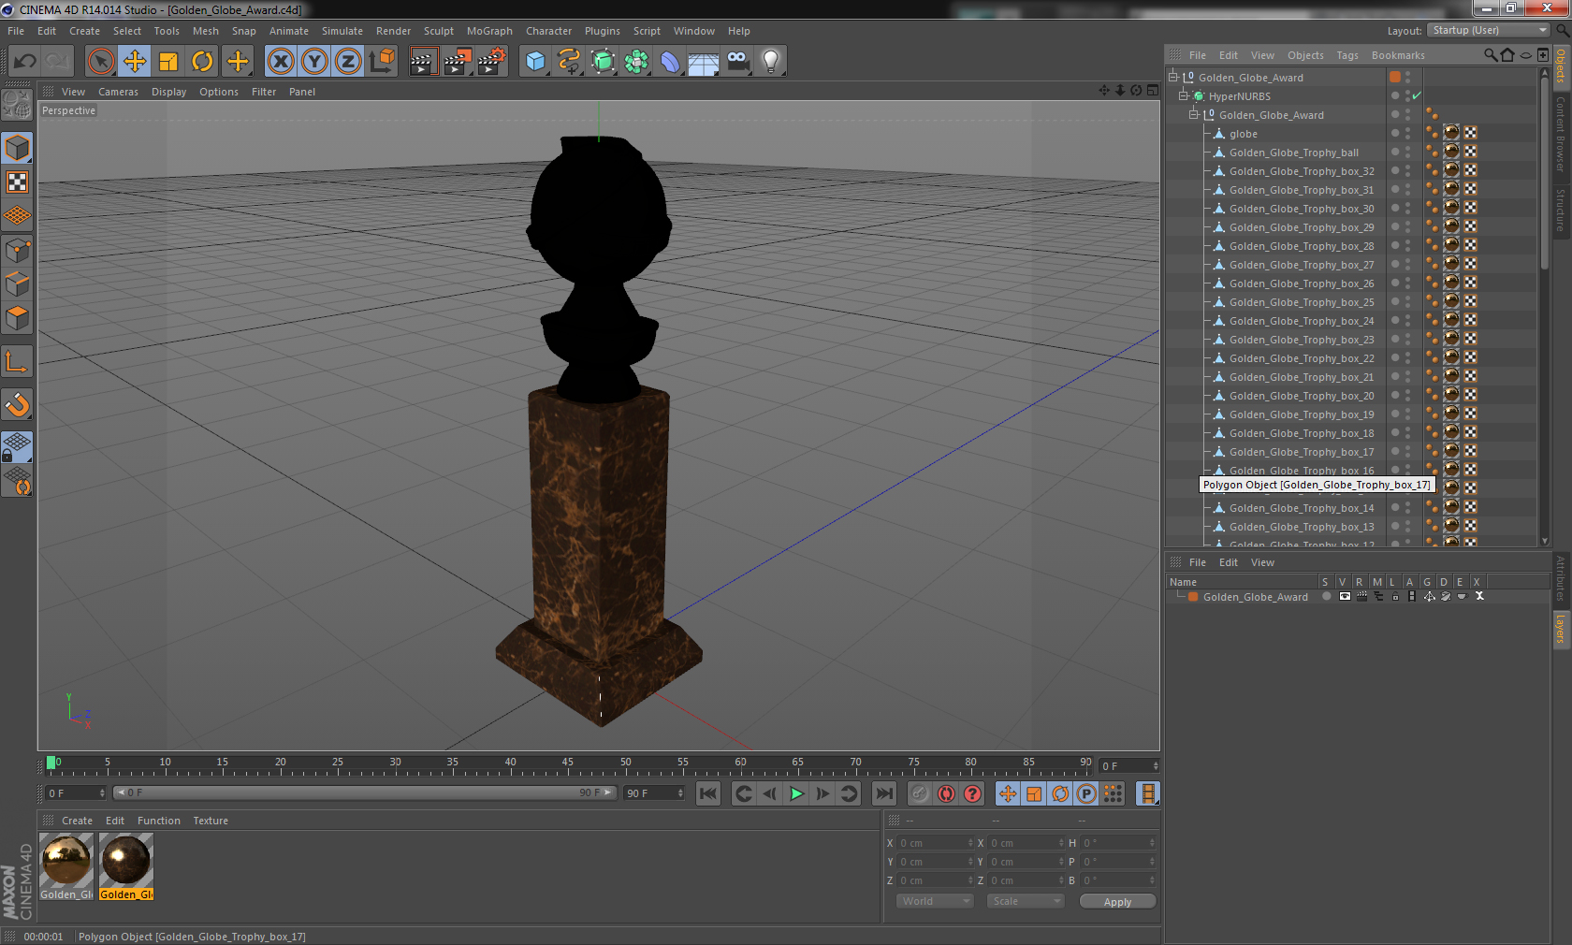Open the viewport Display menu
The height and width of the screenshot is (945, 1572).
coord(168,92)
